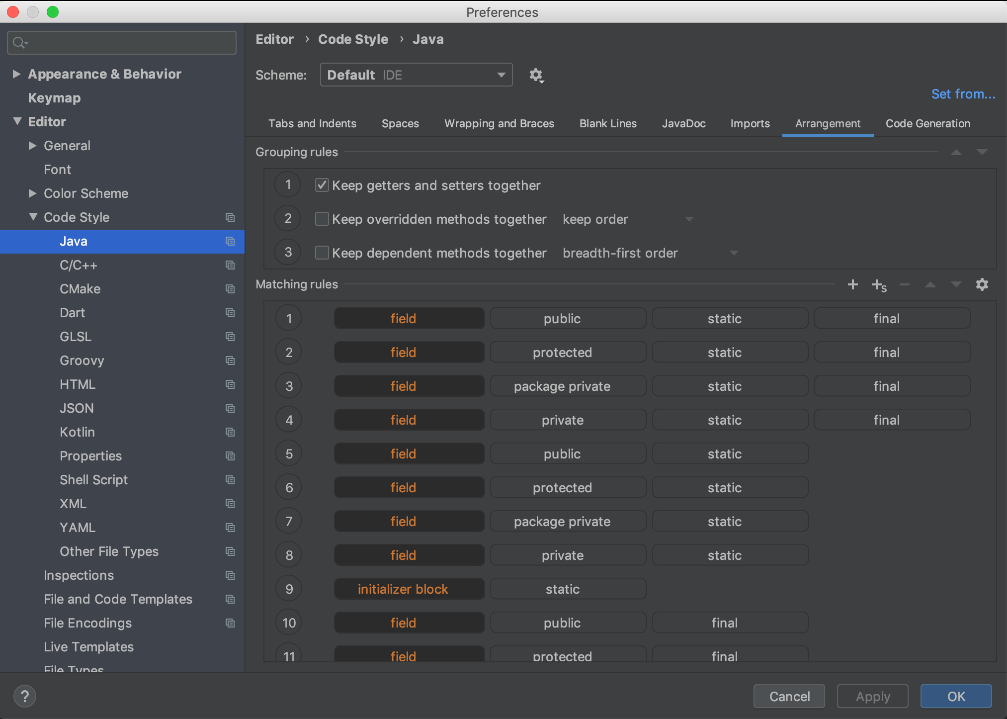Click the add section rule icon

879,284
